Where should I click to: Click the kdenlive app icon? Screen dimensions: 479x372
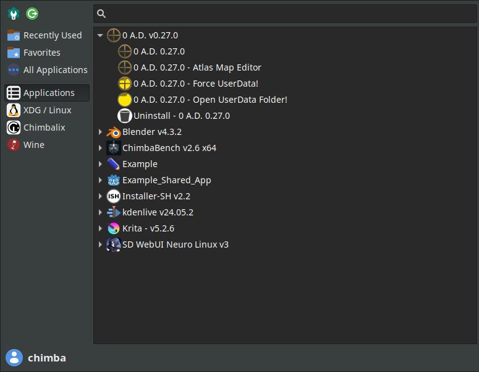[x=114, y=212]
